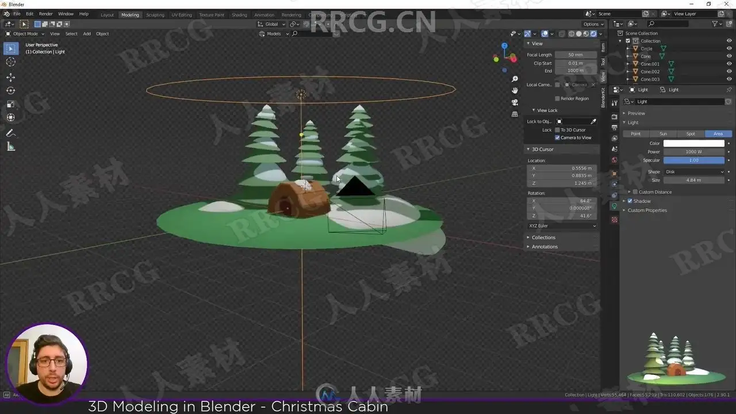The height and width of the screenshot is (414, 736).
Task: Uncheck the Shadow checkbox
Action: point(630,201)
